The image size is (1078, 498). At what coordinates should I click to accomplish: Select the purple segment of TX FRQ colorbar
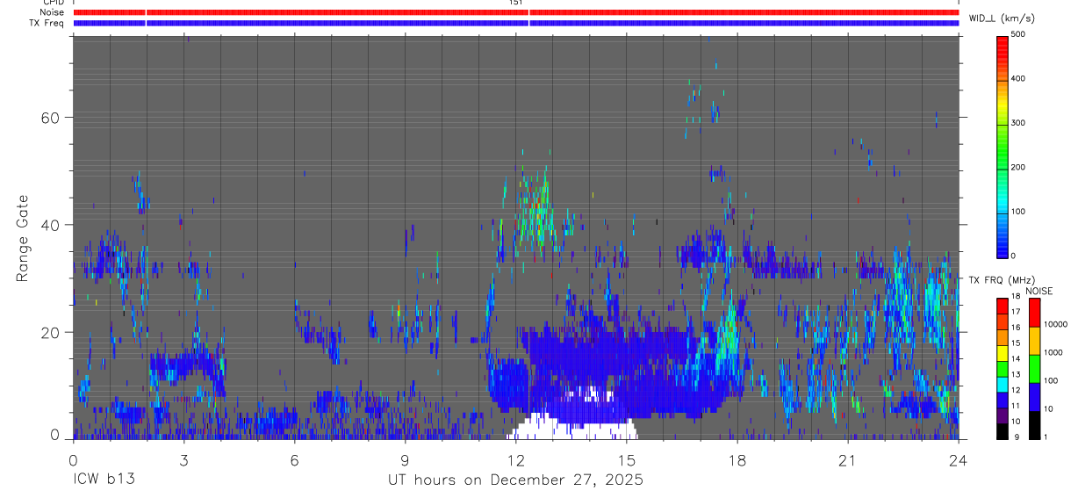pos(1002,416)
